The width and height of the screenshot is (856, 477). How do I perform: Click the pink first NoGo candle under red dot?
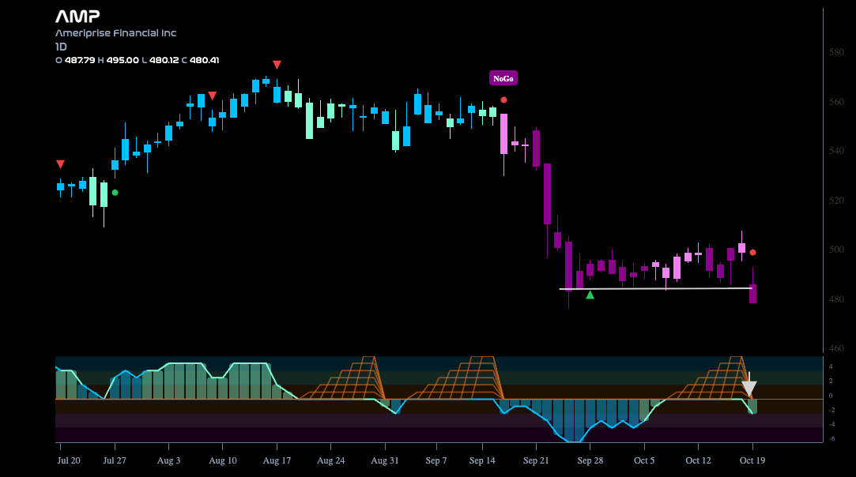504,133
